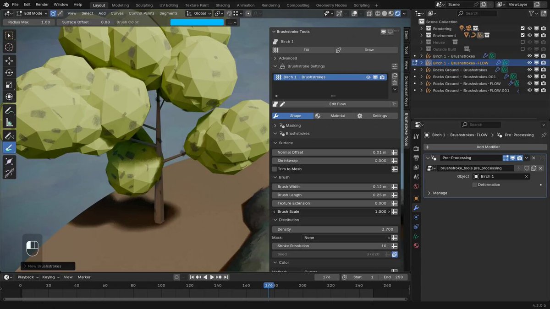Open the Screencast Keys sidebar tab

pos(406,92)
